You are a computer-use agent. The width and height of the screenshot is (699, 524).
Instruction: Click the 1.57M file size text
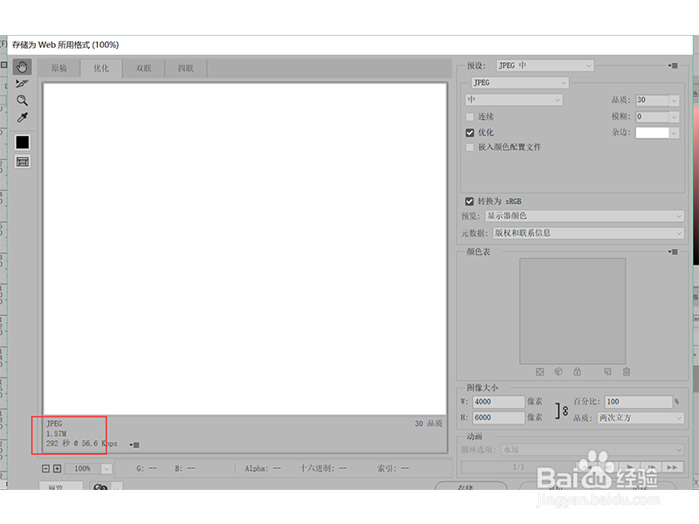56,434
